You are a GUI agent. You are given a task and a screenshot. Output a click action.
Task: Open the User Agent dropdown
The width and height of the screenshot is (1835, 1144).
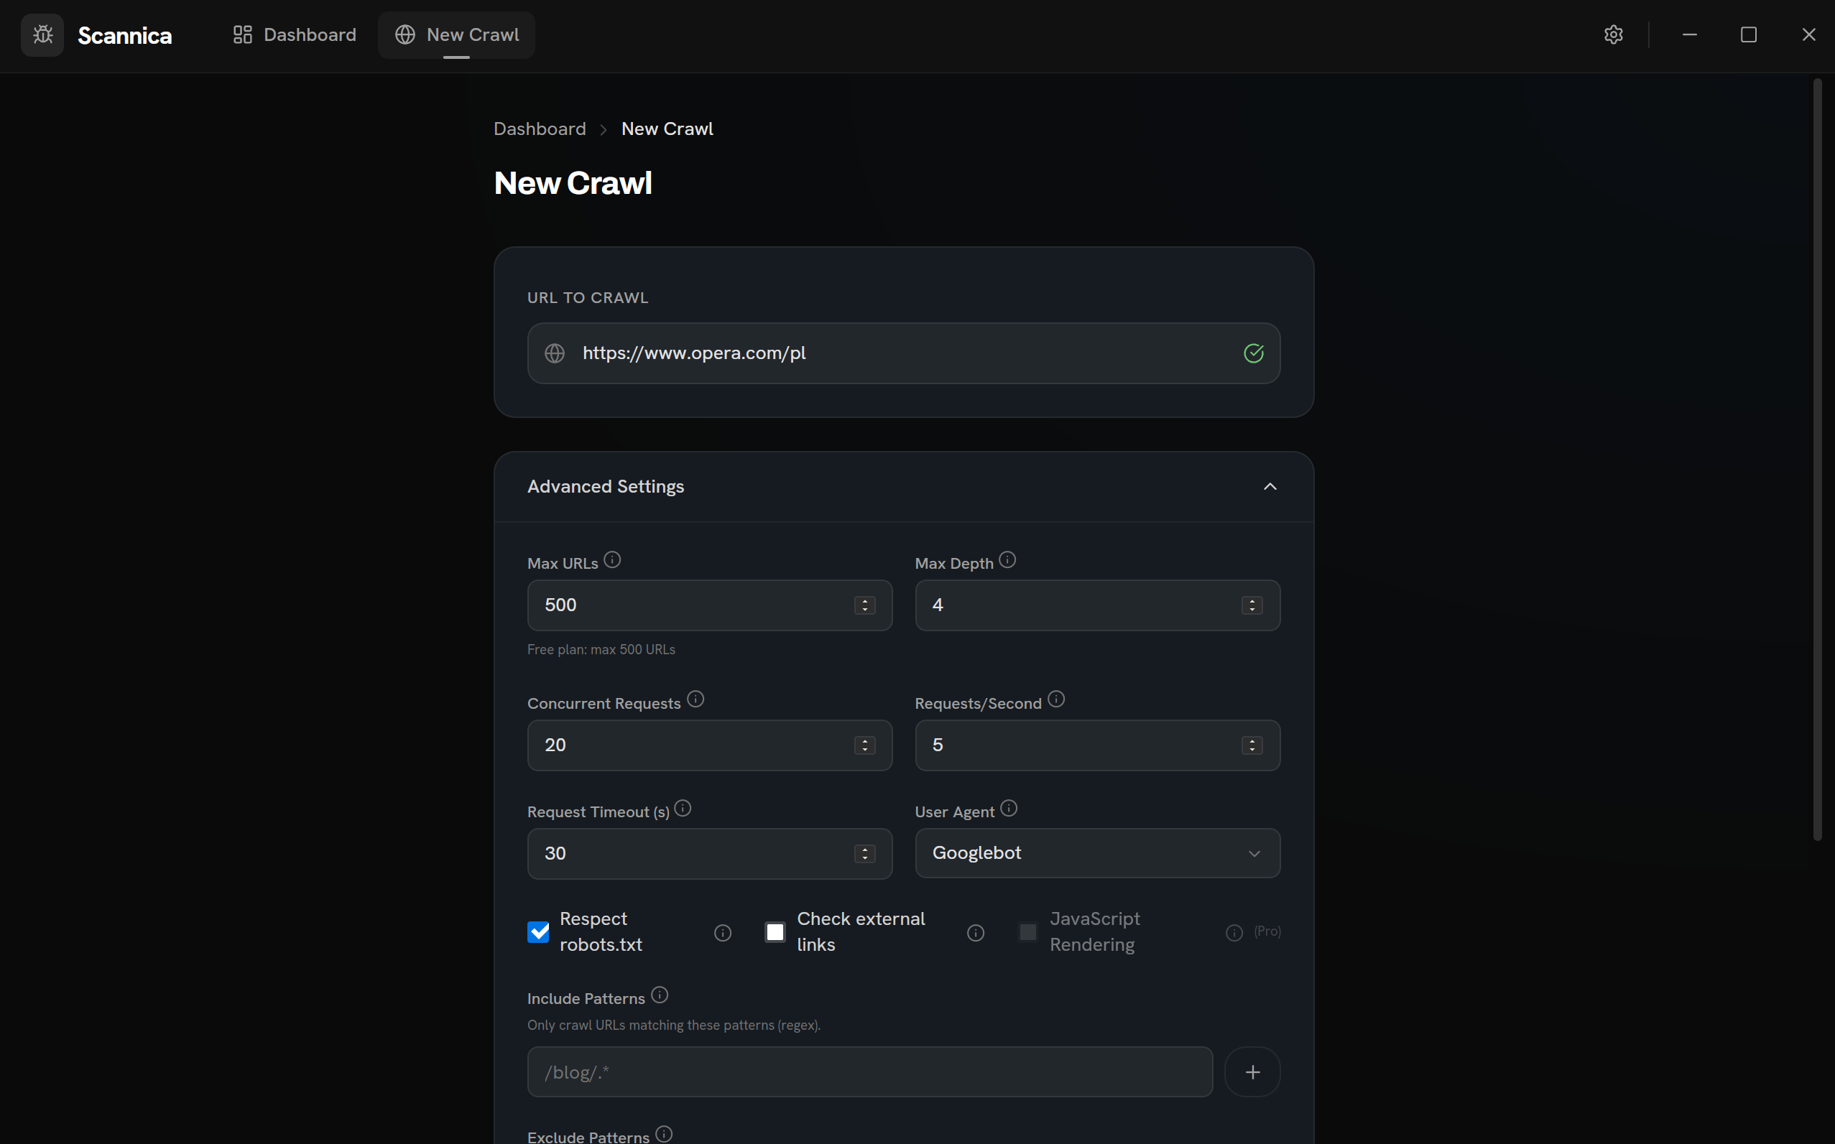[x=1097, y=852]
